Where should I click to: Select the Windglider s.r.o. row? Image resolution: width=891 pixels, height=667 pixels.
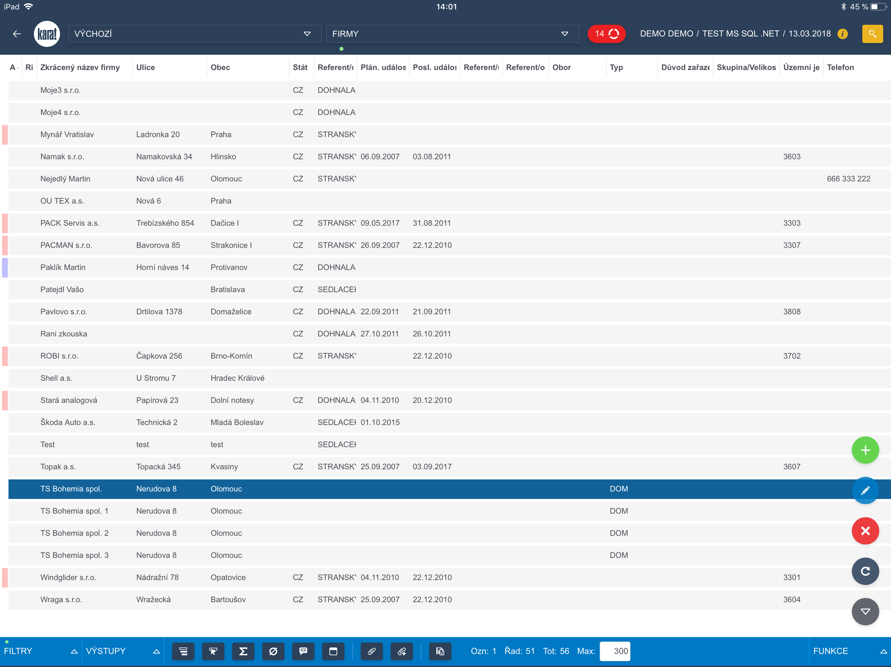pyautogui.click(x=449, y=577)
